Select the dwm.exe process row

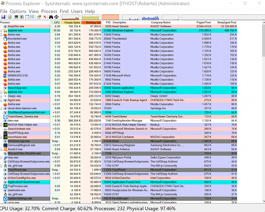[x=118, y=121]
